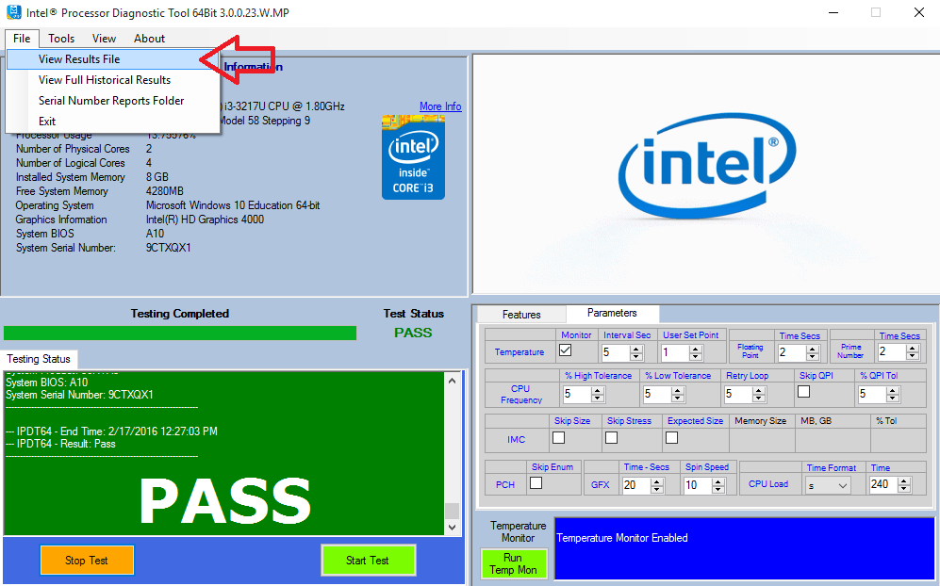The image size is (940, 586).
Task: Open the View menu
Action: 104,39
